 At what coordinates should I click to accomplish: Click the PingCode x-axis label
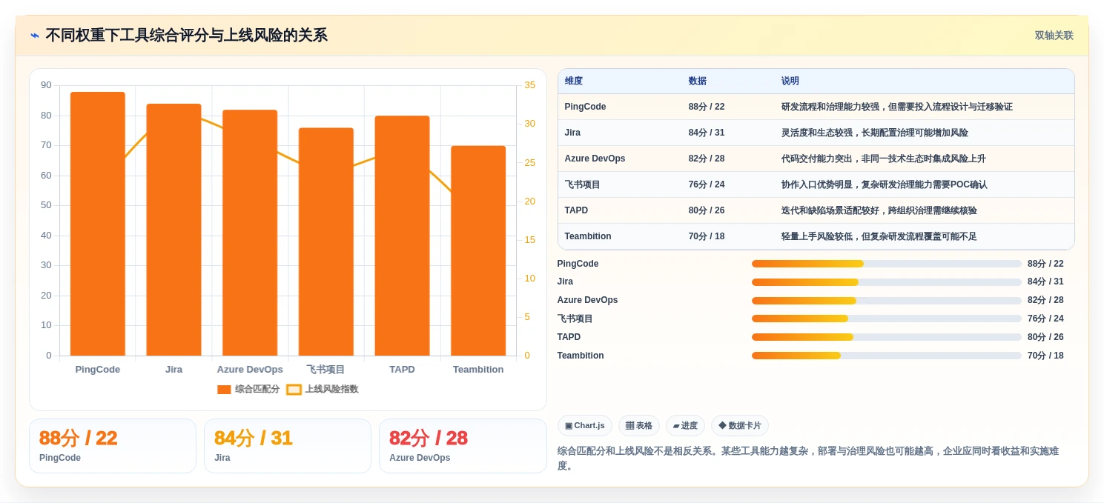point(98,369)
